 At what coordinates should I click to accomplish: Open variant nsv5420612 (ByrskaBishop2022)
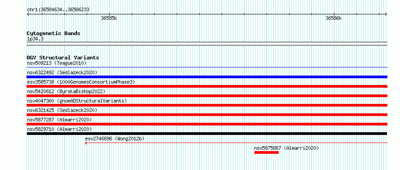tap(66, 91)
